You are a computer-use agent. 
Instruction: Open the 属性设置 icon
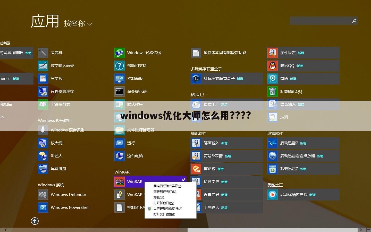(x=272, y=53)
